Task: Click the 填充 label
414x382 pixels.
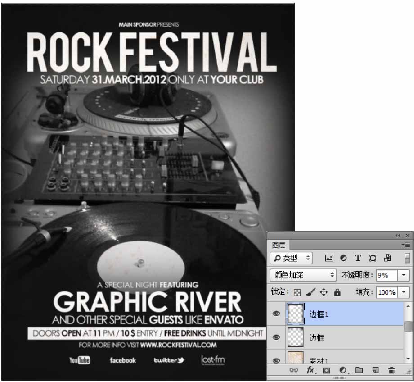Action: [364, 292]
